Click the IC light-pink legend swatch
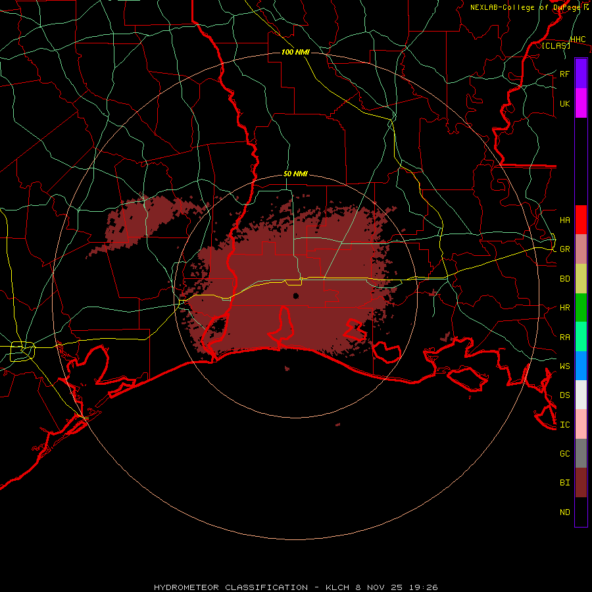Viewport: 592px width, 592px height. [x=581, y=424]
